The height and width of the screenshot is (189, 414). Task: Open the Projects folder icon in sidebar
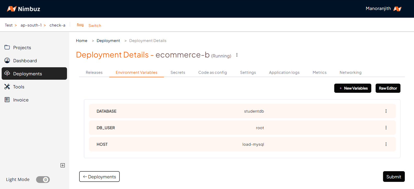pos(7,47)
